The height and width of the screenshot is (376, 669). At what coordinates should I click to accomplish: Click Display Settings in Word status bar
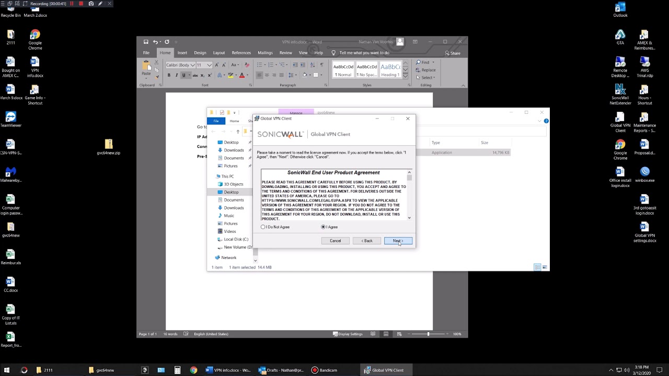tap(348, 334)
